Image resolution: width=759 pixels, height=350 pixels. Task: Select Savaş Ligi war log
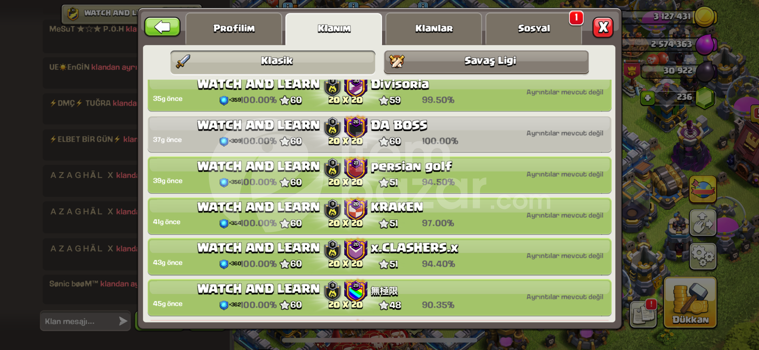486,62
